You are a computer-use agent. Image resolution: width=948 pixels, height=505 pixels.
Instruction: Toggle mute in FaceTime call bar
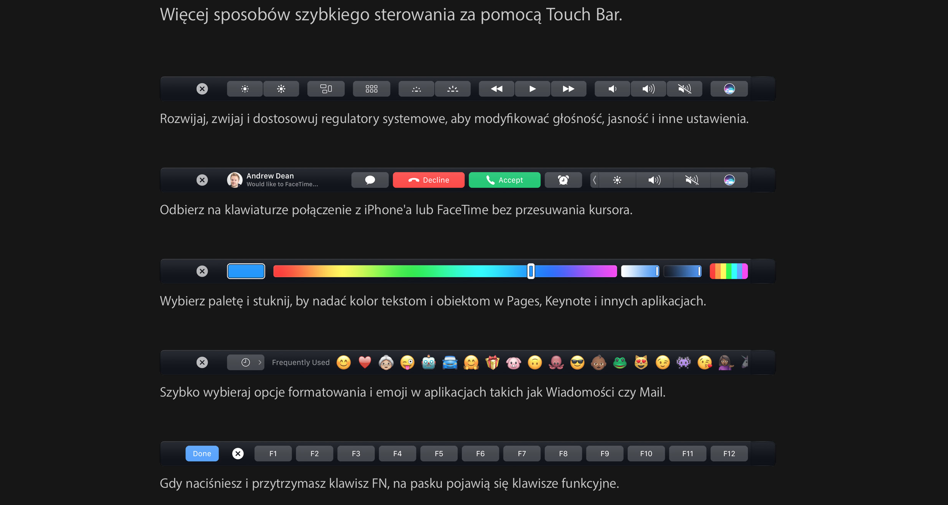(692, 180)
